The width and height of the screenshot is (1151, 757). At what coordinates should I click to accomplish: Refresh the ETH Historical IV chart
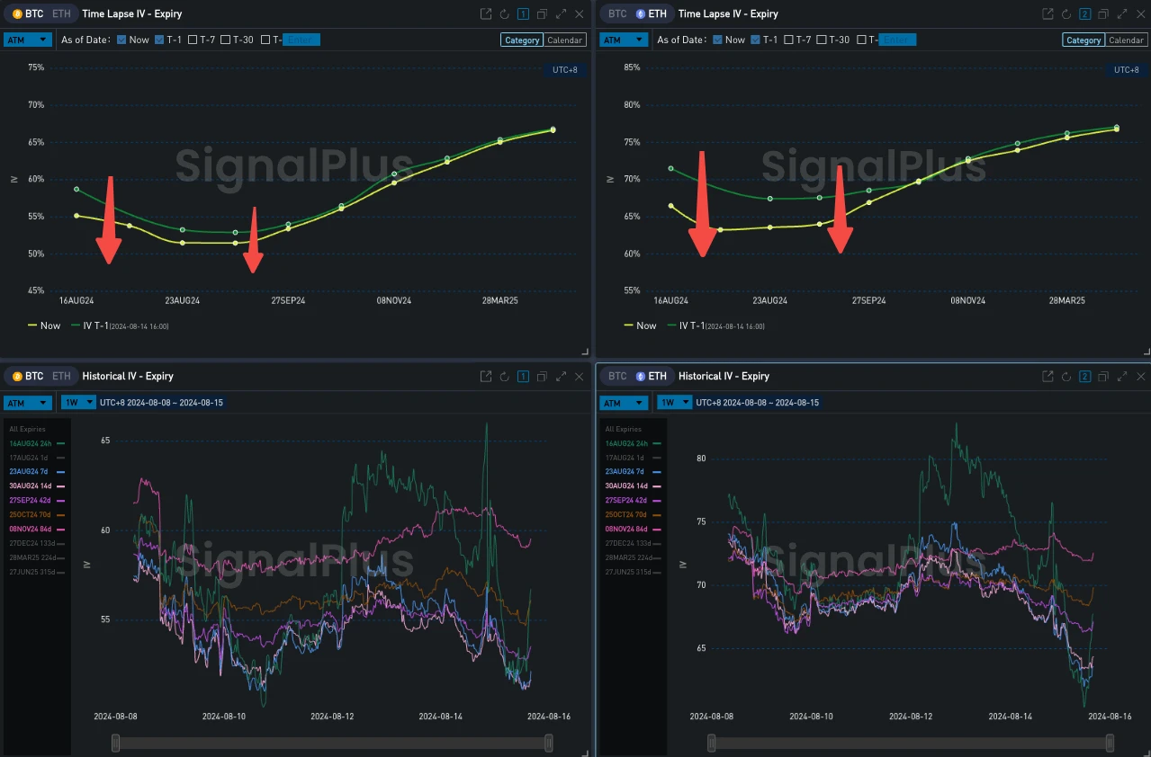click(1066, 377)
